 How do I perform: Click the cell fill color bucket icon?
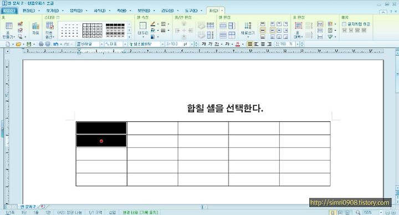153,30
